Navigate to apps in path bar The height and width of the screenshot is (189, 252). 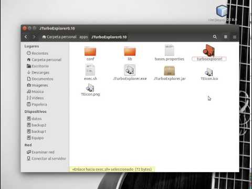[x=83, y=37]
